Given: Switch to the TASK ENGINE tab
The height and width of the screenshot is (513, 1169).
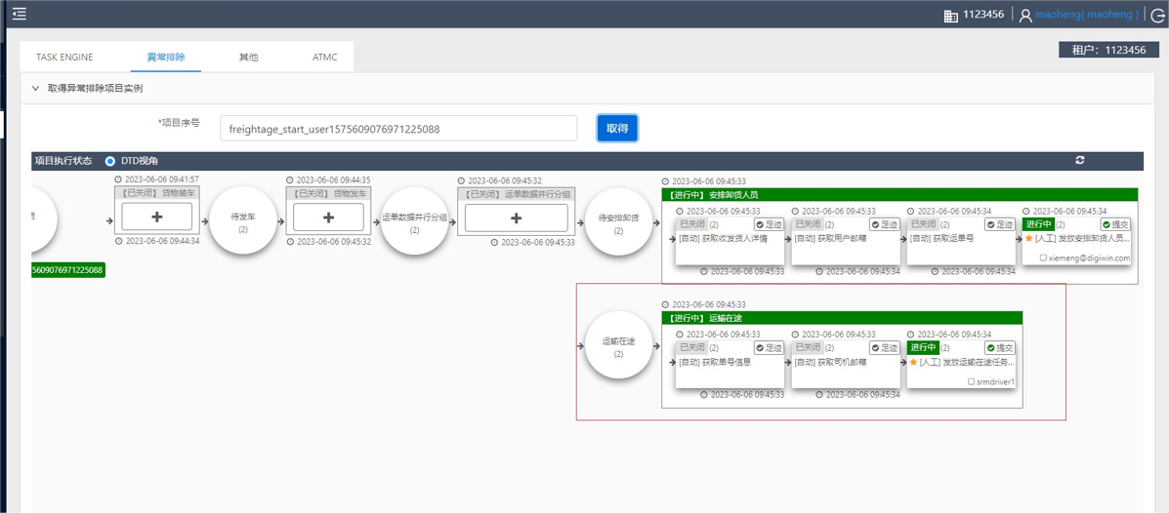Looking at the screenshot, I should (x=64, y=58).
